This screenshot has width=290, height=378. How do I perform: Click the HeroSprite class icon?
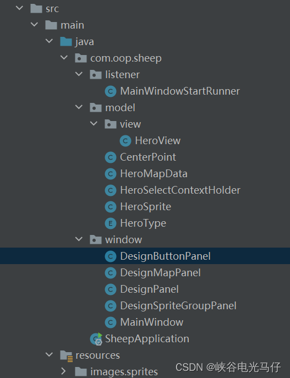coord(111,207)
